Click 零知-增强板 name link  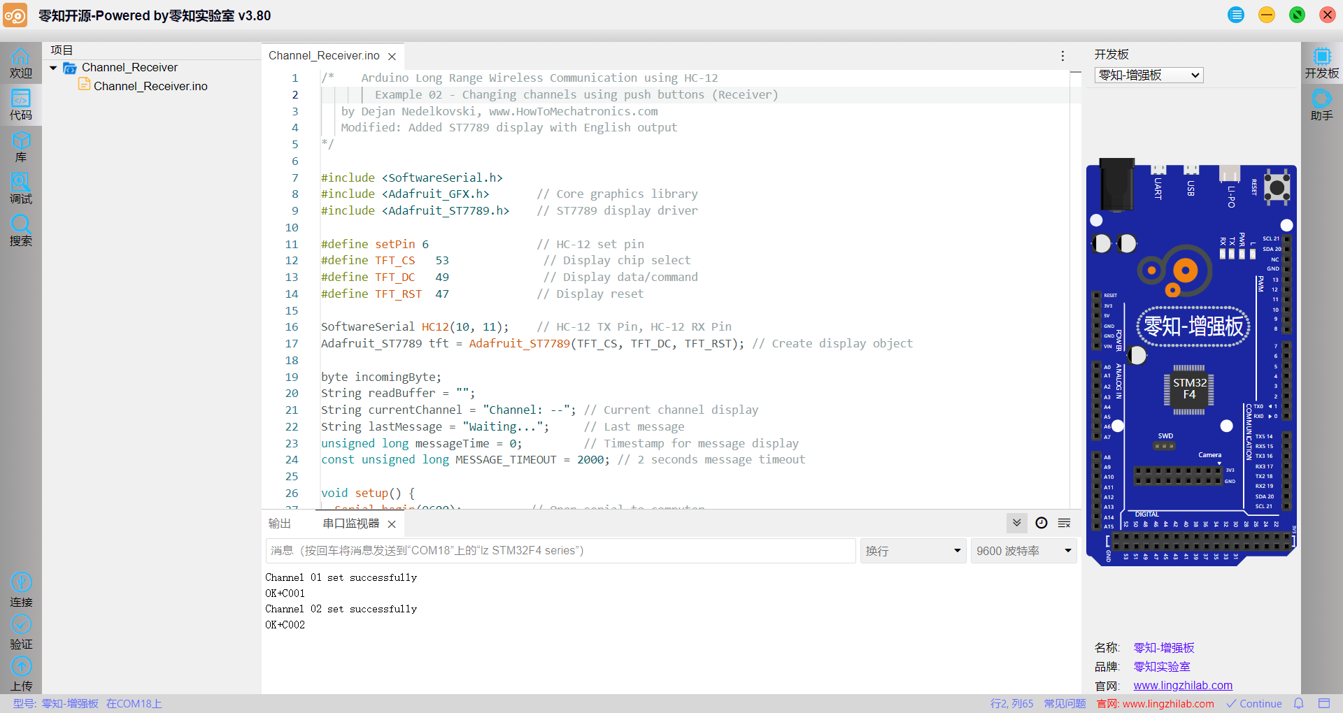1164,648
